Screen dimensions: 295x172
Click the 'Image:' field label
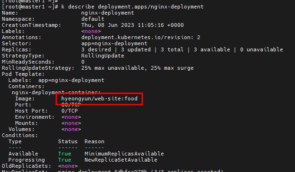click(25, 98)
